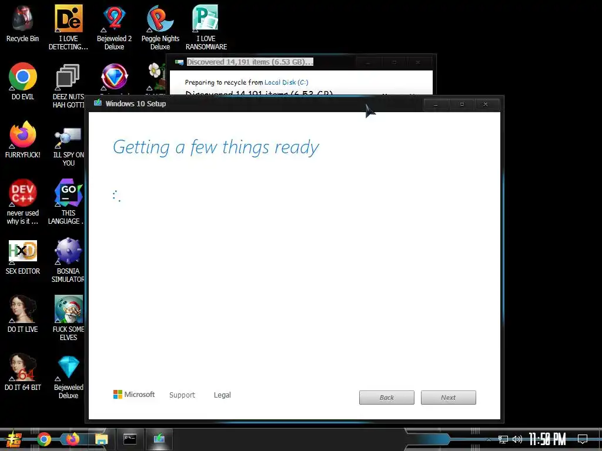The image size is (602, 451).
Task: Select the elf game desktop icon
Action: coord(68,318)
